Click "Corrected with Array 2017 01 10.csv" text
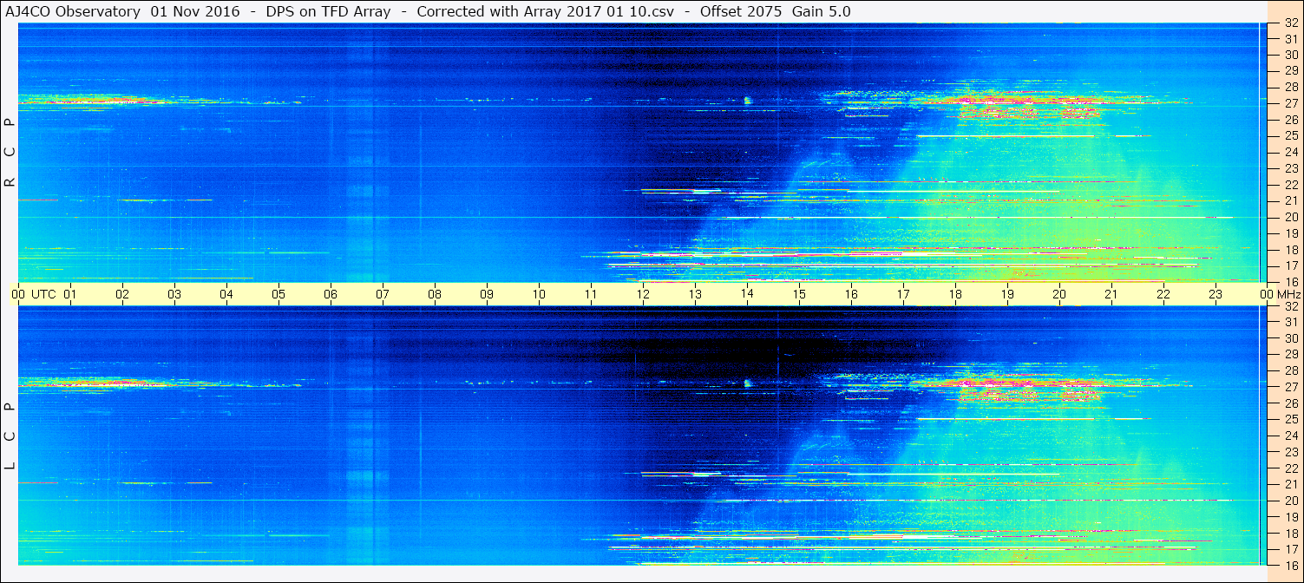The width and height of the screenshot is (1304, 583). (x=547, y=11)
